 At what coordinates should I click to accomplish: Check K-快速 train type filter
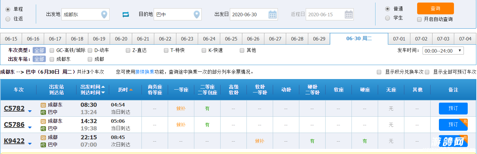pyautogui.click(x=204, y=50)
